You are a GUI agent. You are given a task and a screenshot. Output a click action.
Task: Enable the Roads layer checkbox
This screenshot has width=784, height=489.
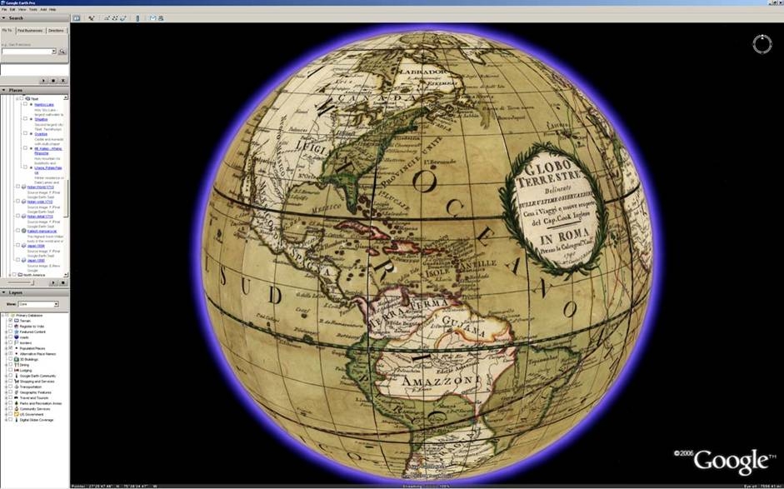[x=10, y=337]
